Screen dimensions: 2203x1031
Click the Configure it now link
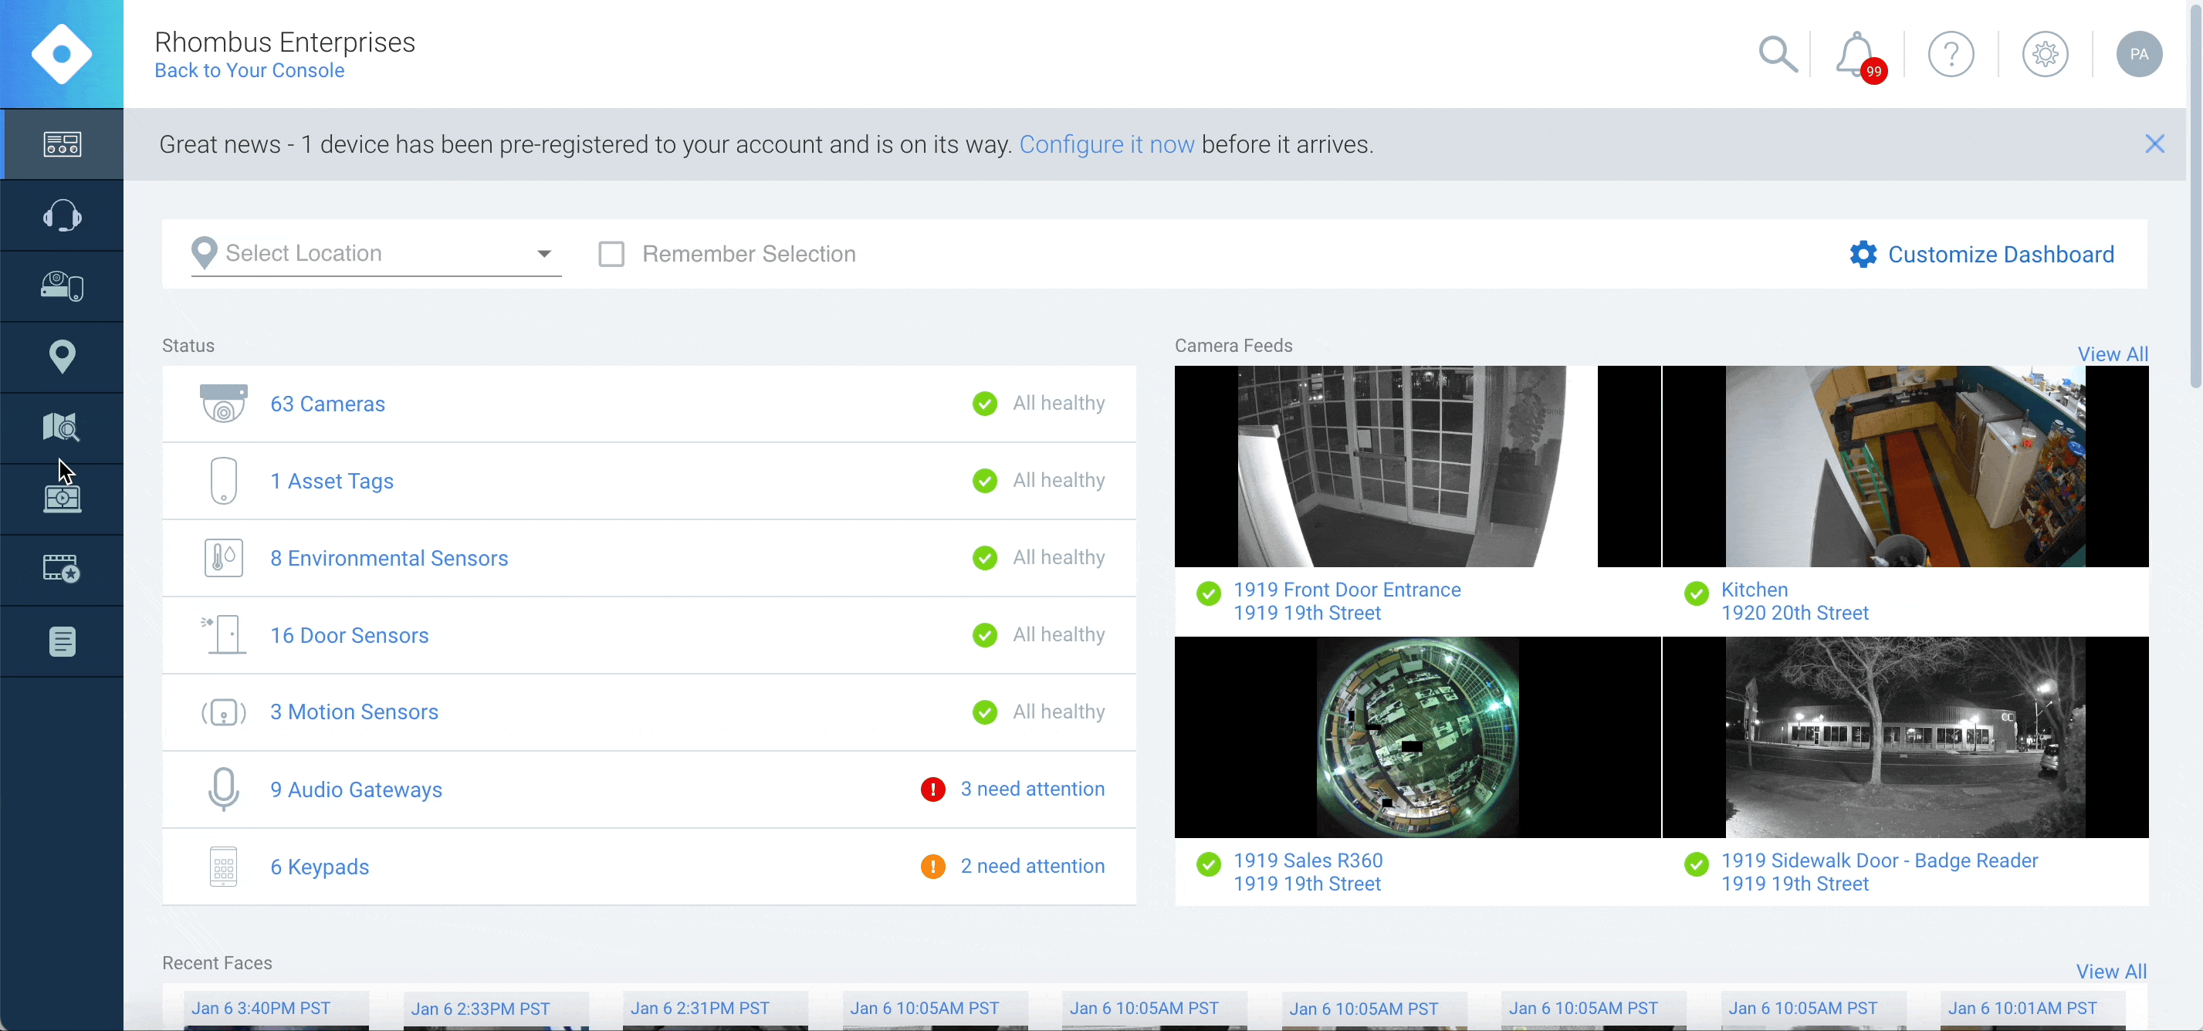pyautogui.click(x=1107, y=144)
